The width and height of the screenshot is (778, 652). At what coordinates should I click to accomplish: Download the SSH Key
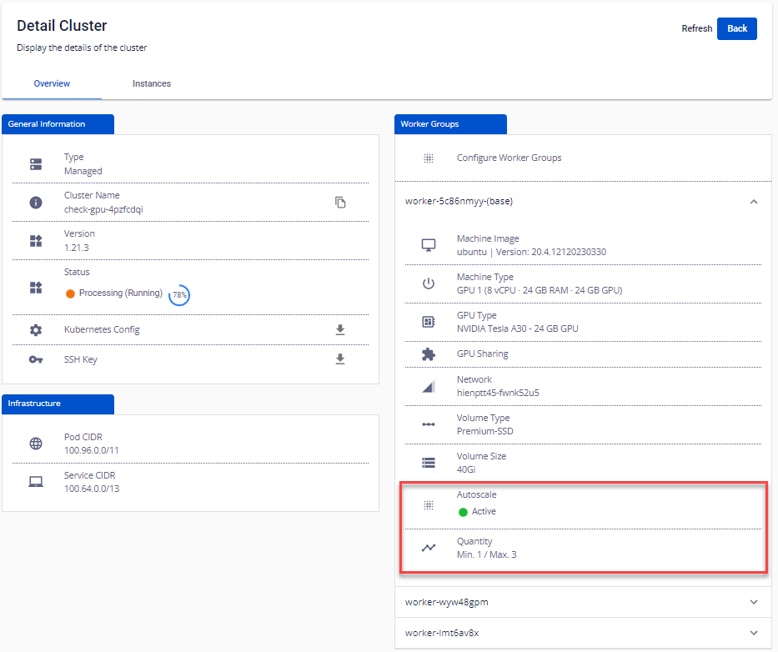(340, 359)
